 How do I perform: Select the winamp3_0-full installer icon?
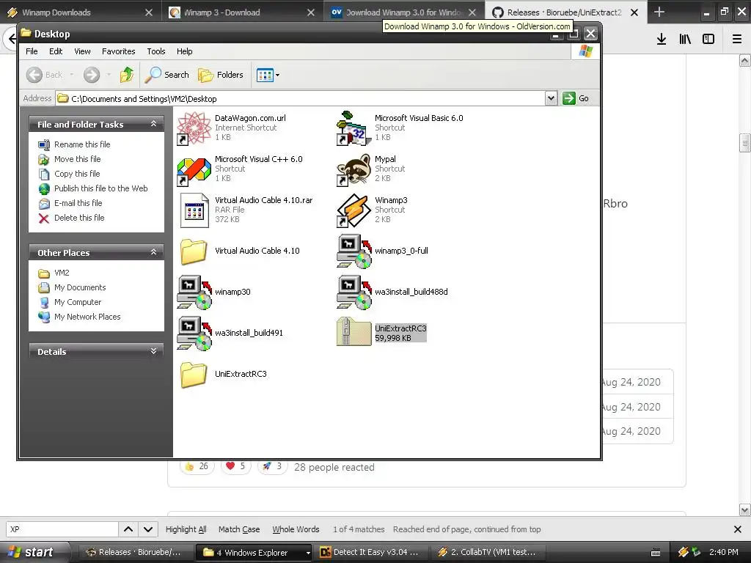[x=354, y=251]
